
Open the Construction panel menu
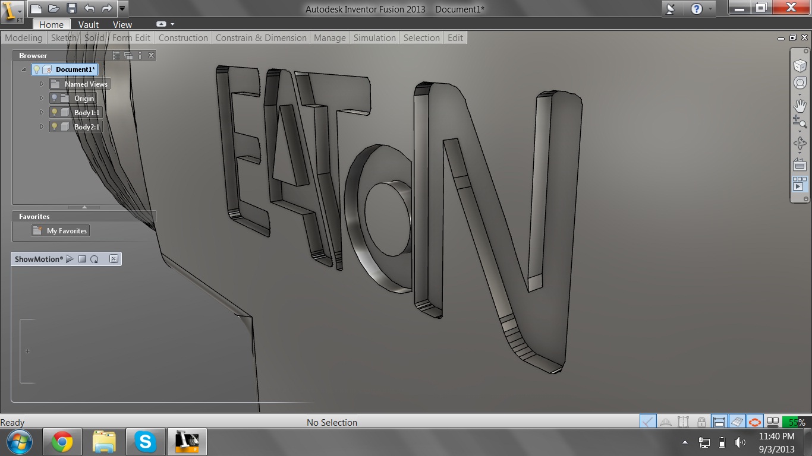(183, 37)
